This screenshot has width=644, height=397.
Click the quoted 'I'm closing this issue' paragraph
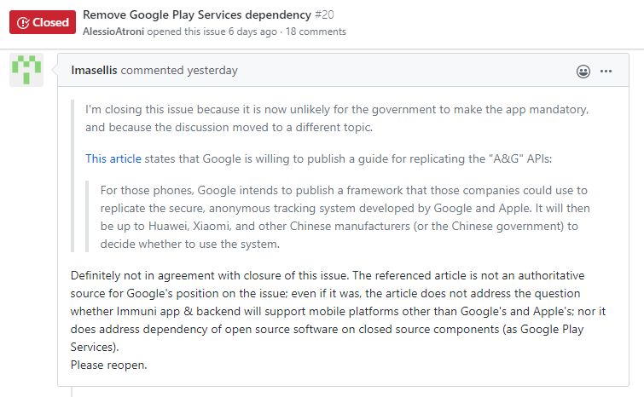tap(337, 118)
